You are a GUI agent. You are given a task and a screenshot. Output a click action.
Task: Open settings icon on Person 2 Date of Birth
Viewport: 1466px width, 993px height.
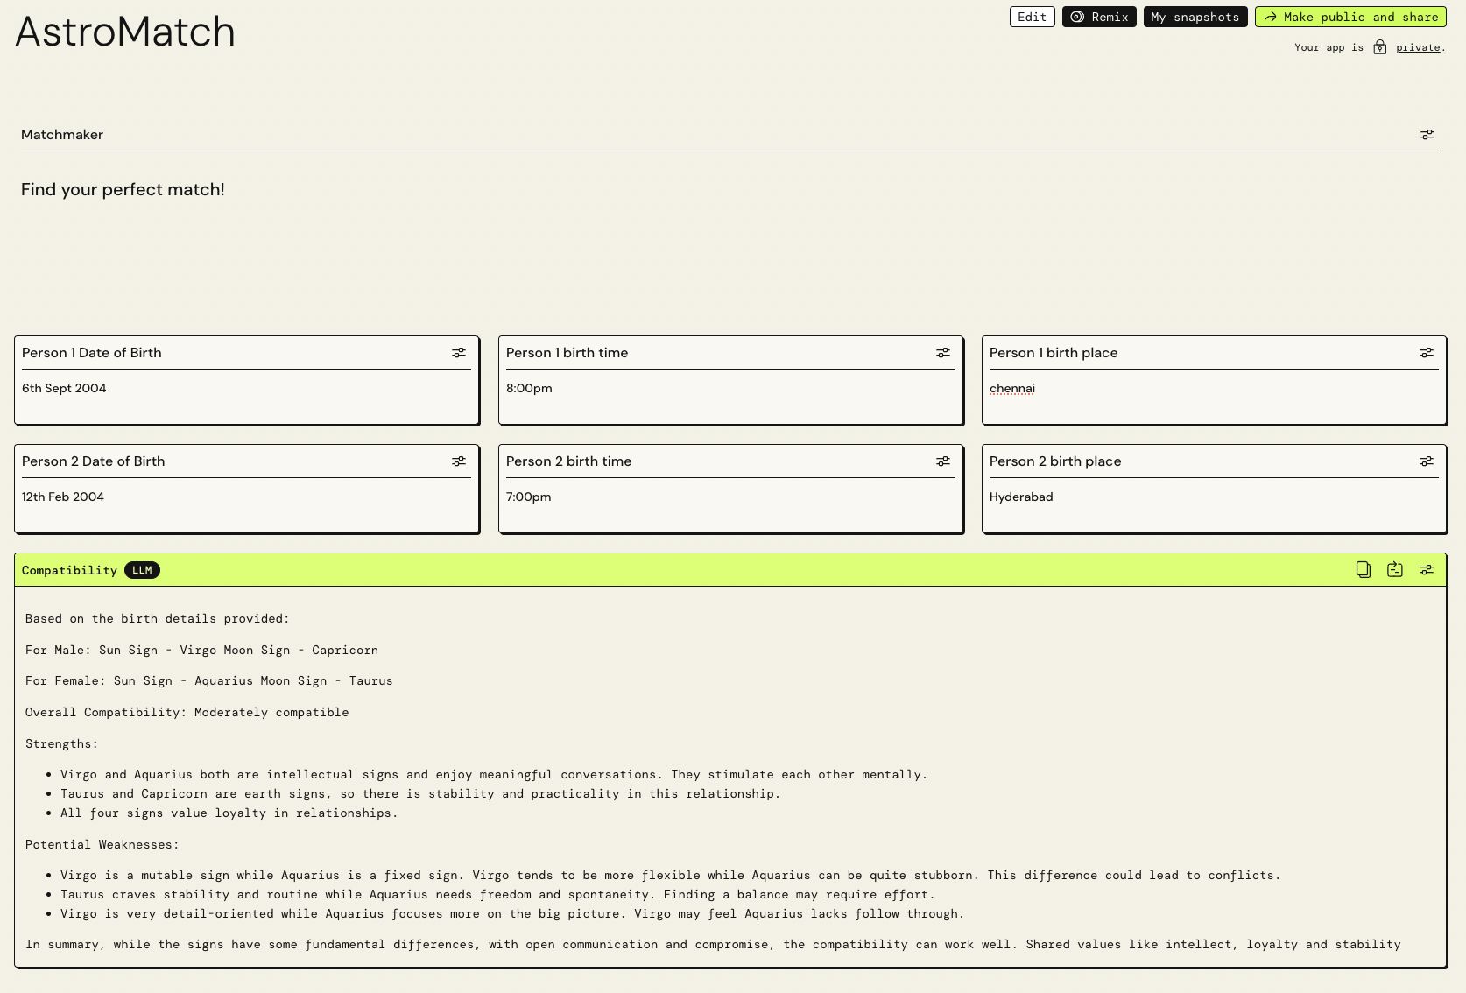(459, 461)
